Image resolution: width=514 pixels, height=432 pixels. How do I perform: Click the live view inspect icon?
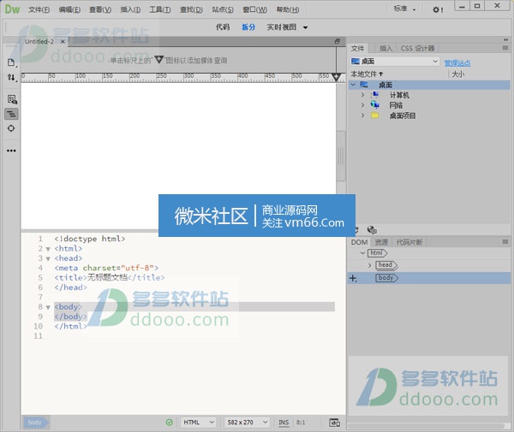pyautogui.click(x=12, y=99)
